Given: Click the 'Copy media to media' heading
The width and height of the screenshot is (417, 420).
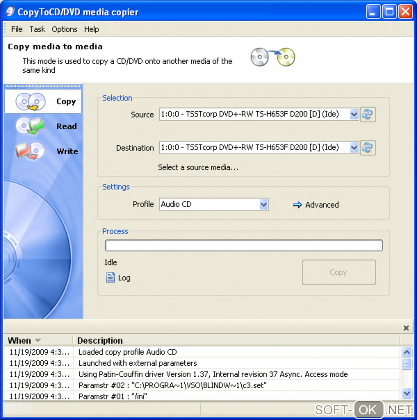Looking at the screenshot, I should pos(55,47).
